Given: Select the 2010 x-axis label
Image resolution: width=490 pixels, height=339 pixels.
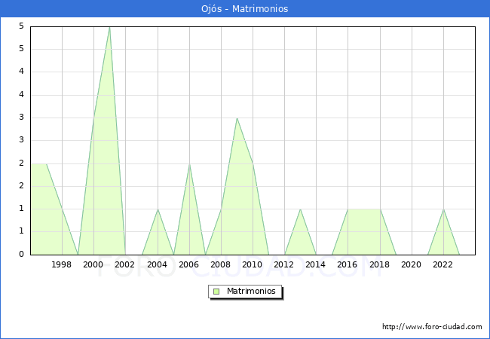Looking at the screenshot, I should (253, 264).
